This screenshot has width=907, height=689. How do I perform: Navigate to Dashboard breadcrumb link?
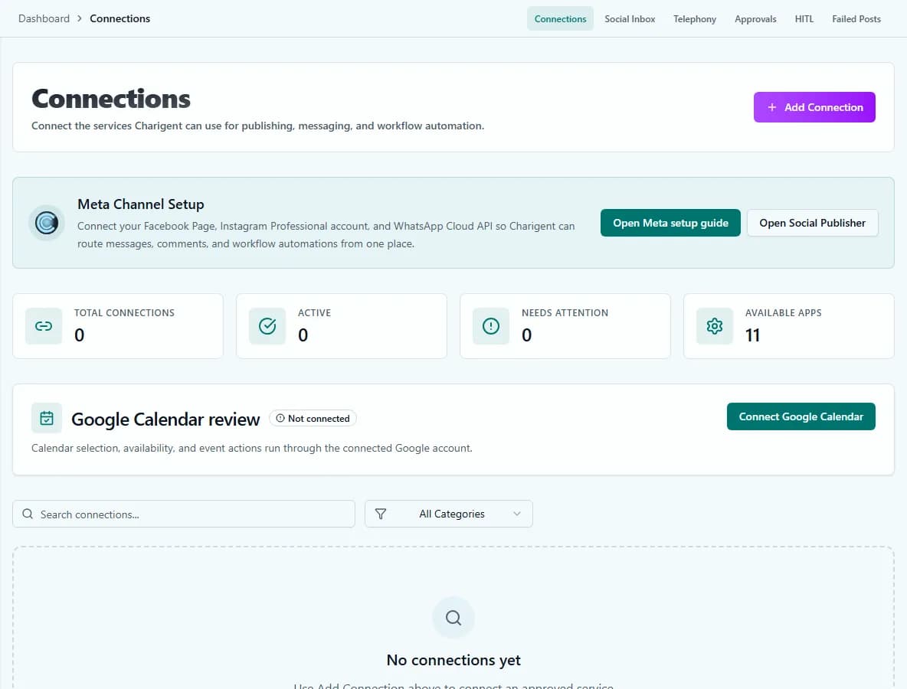coord(44,18)
